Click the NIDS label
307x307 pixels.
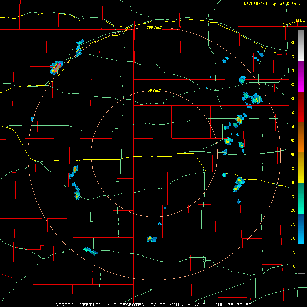coord(299,20)
